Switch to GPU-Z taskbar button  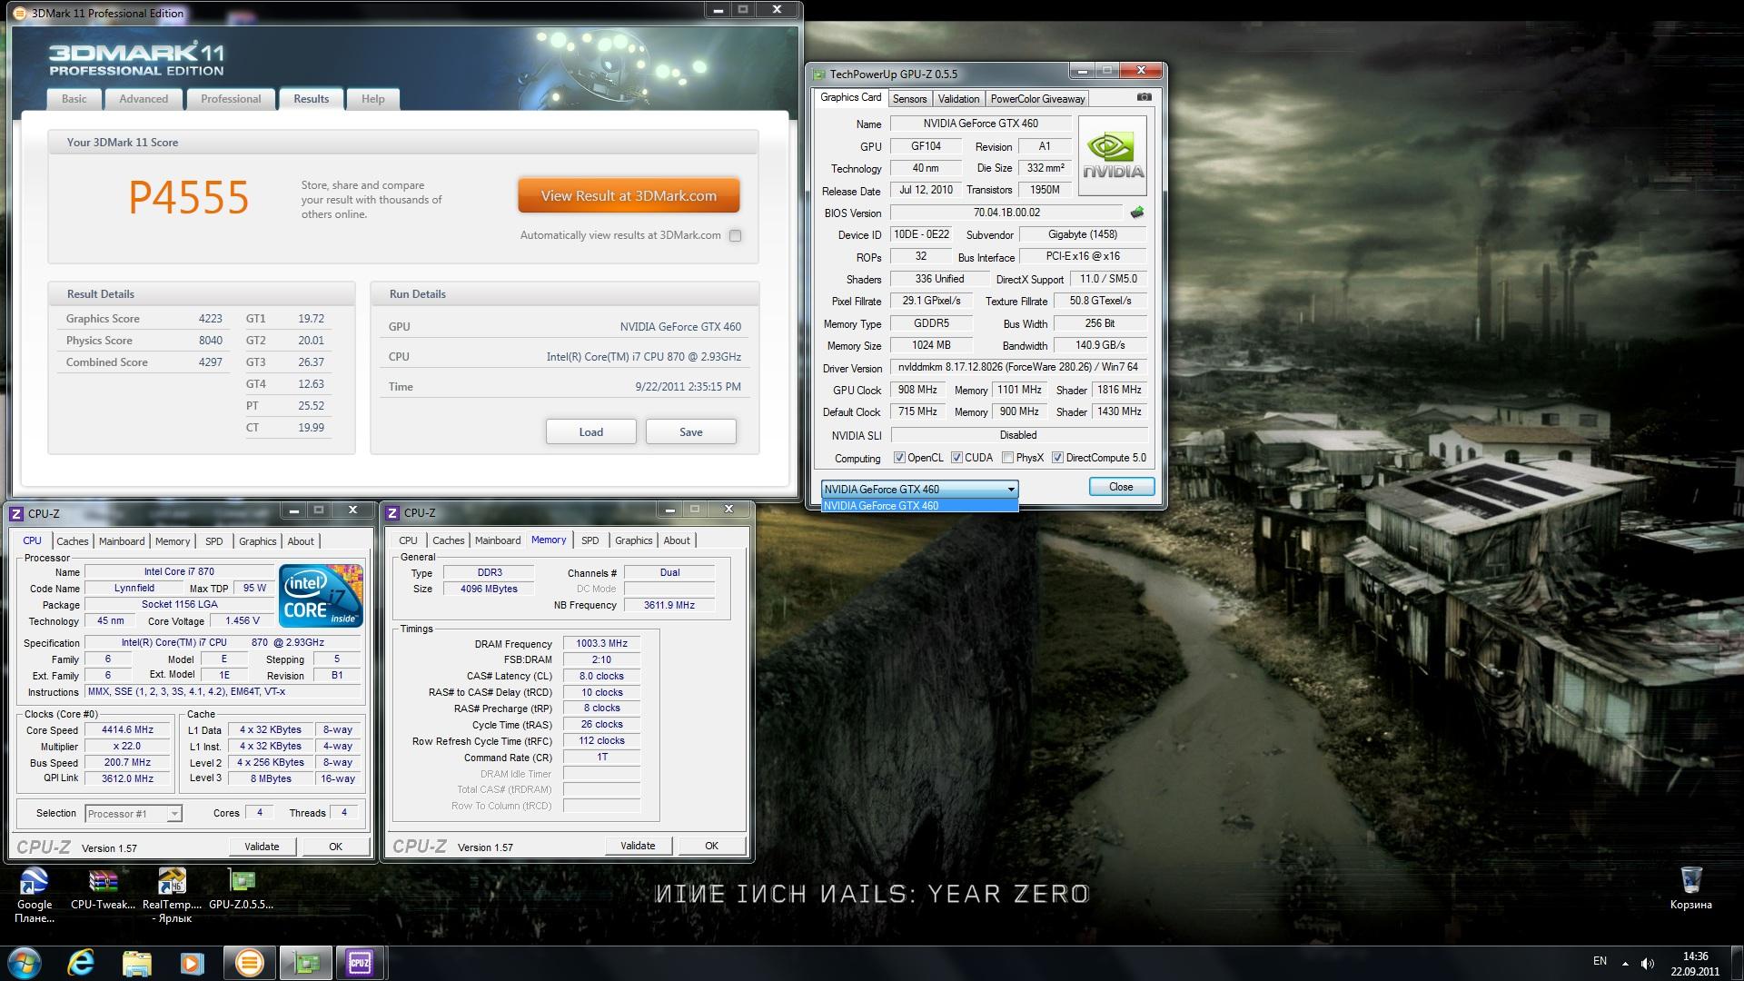click(305, 963)
